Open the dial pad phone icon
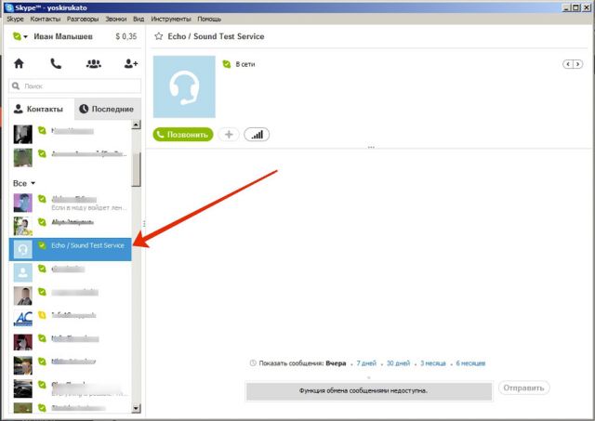The image size is (595, 421). 56,63
